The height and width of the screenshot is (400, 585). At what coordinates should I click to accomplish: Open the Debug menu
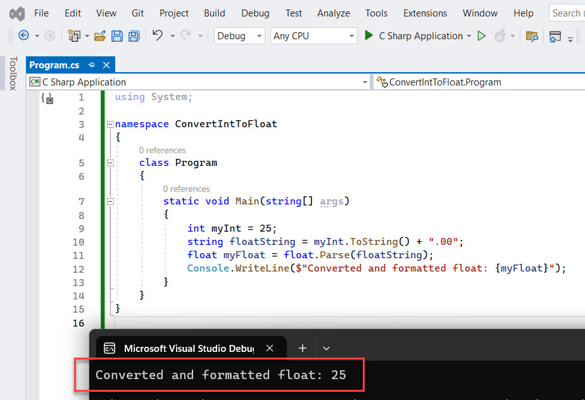(x=255, y=13)
